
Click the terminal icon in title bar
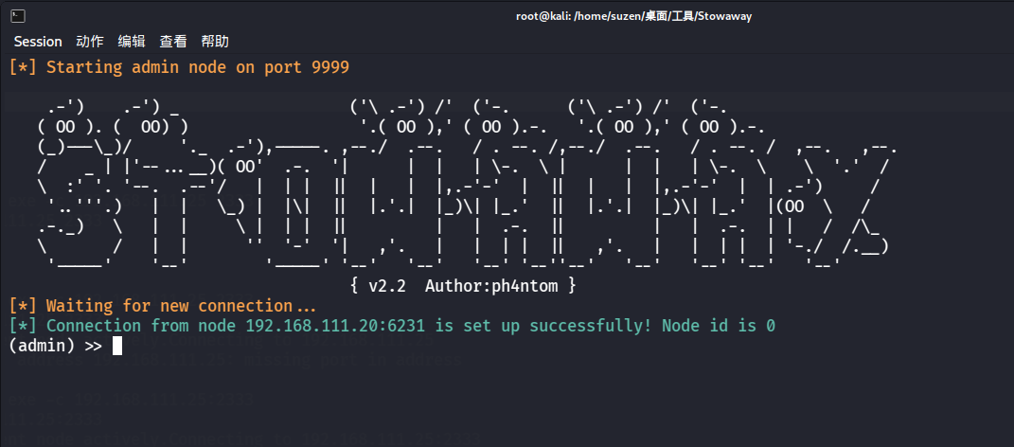(18, 16)
